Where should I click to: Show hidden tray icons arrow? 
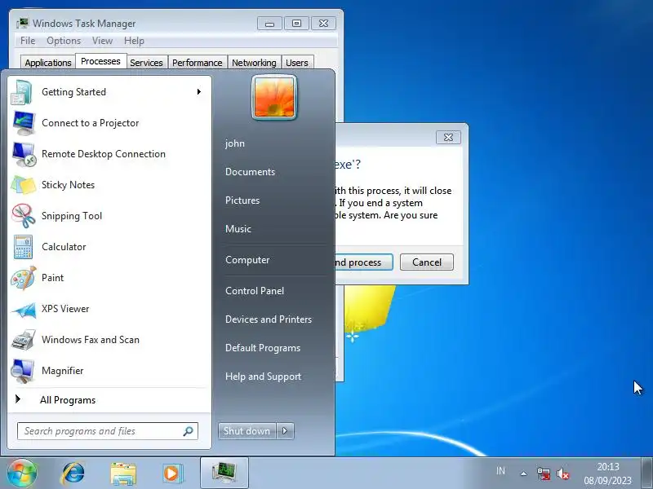523,474
